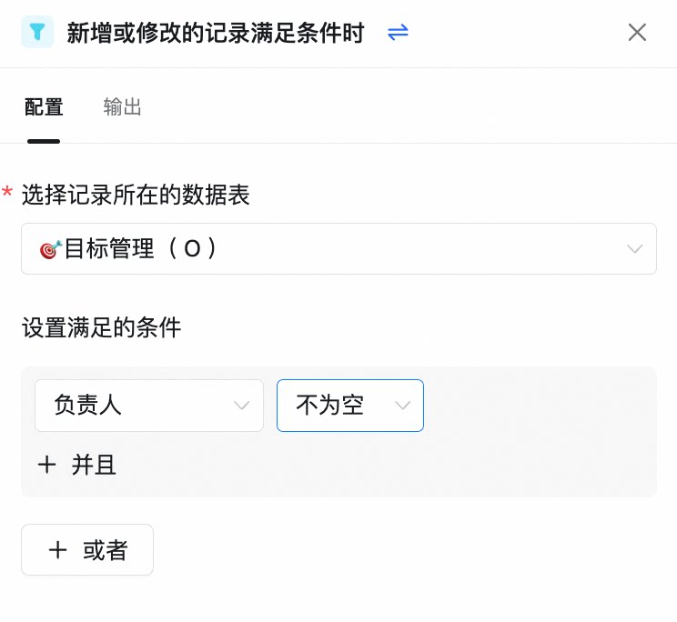Image resolution: width=677 pixels, height=622 pixels.
Task: Click the chevron arrow of the data table selector
Action: tap(635, 249)
